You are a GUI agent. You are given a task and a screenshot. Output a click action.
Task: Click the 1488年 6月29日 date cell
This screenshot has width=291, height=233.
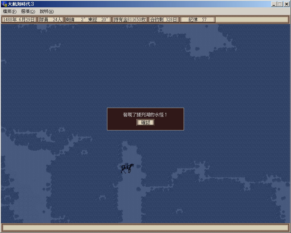point(19,20)
